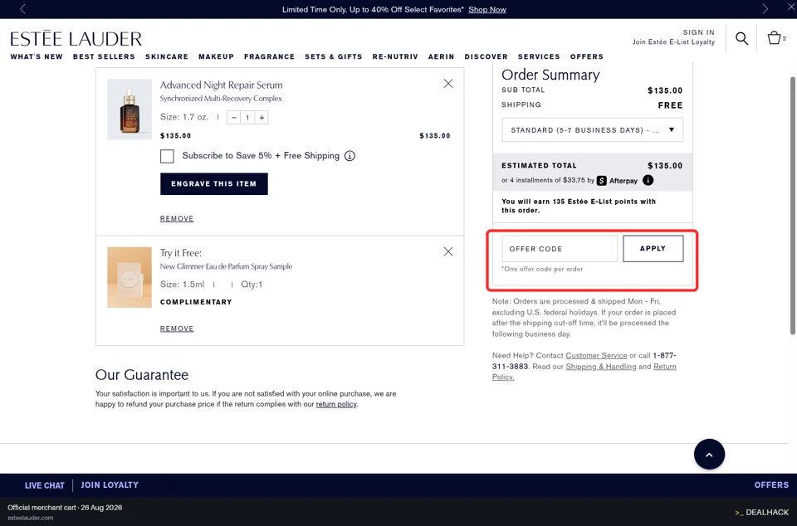The image size is (797, 526).
Task: Open the Makeup menu
Action: tap(216, 57)
